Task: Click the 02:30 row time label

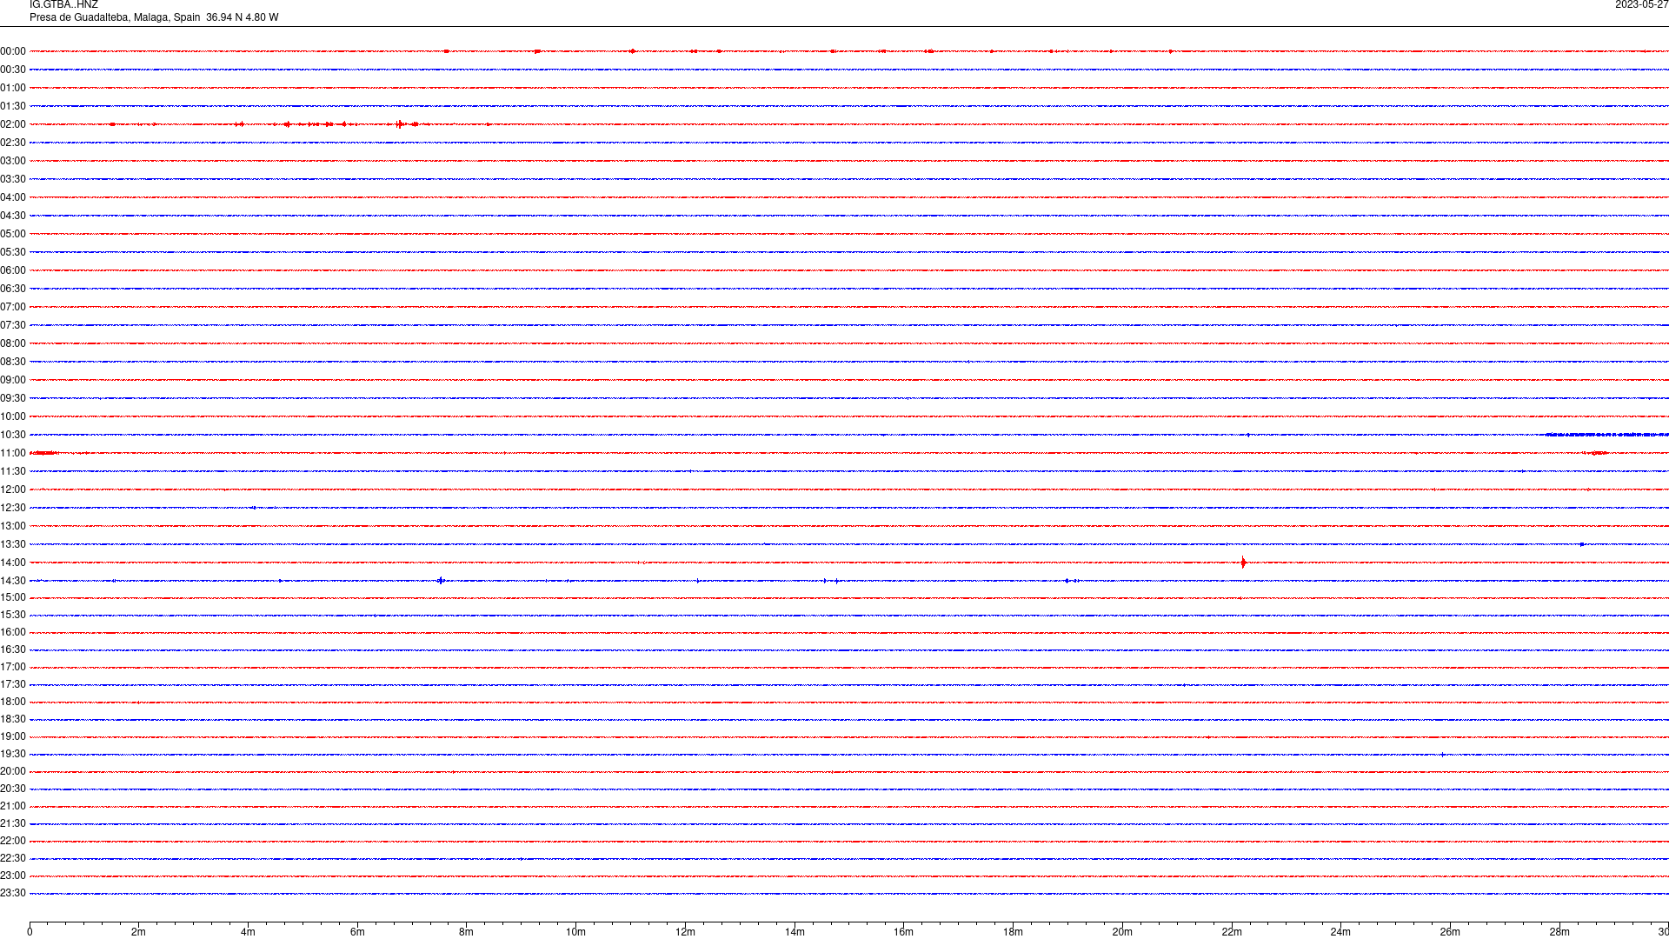Action: 13,143
